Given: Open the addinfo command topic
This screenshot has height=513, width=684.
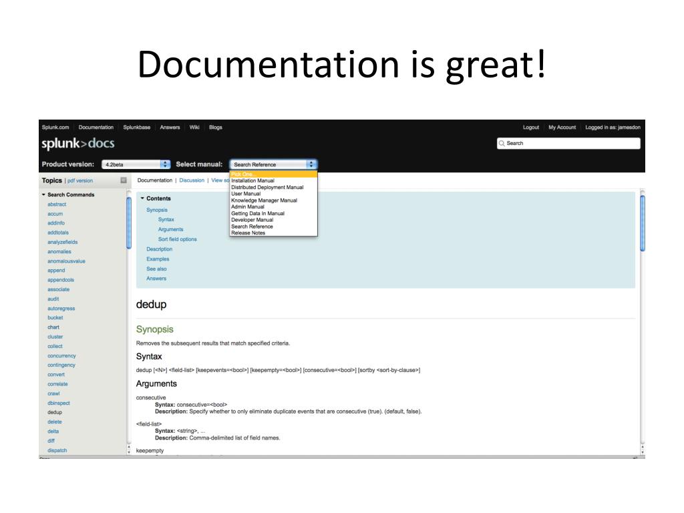Looking at the screenshot, I should 56,223.
